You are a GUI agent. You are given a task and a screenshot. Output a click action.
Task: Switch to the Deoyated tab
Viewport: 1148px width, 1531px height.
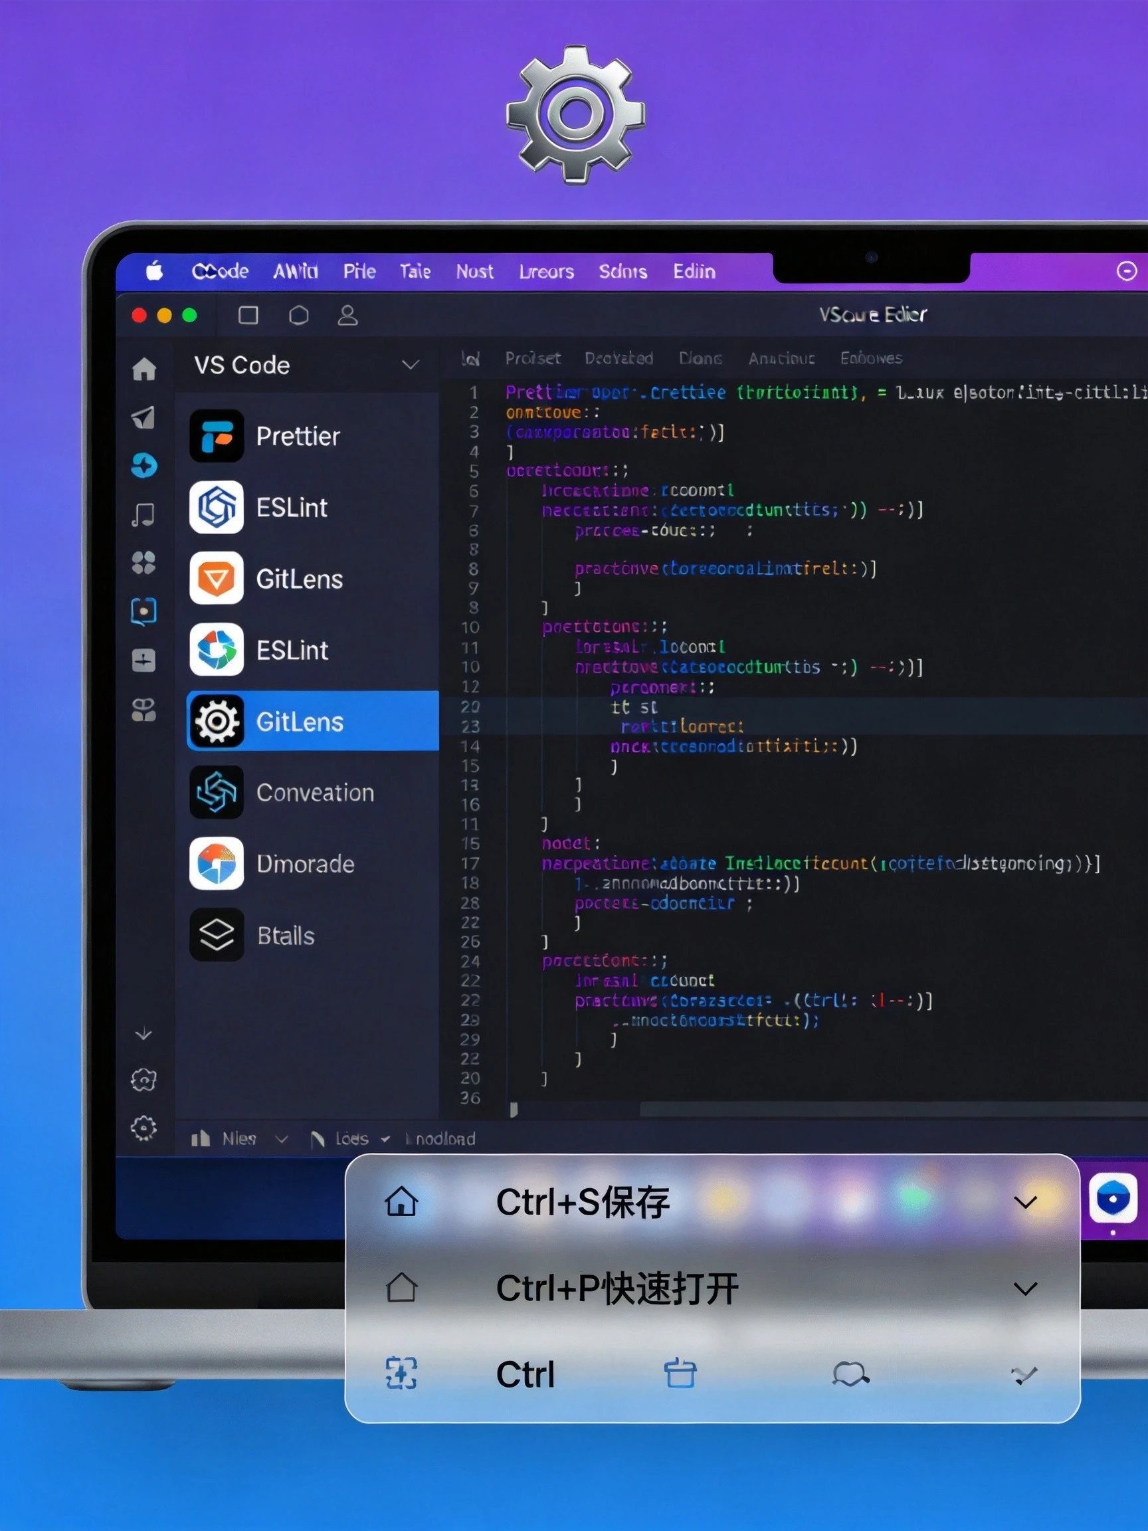point(619,359)
